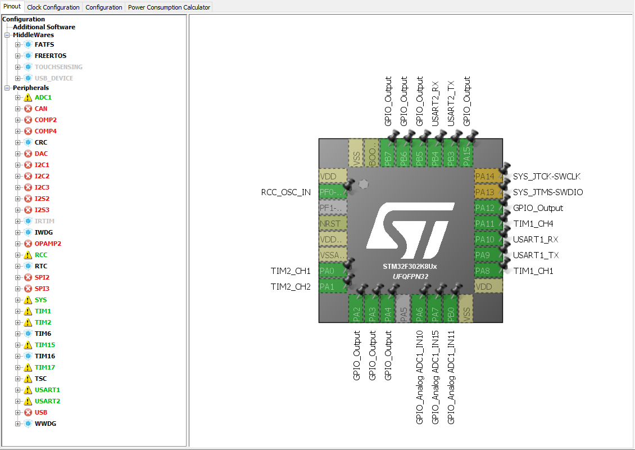Click pin PB7 at chip top
This screenshot has height=450, width=635.
tap(388, 153)
